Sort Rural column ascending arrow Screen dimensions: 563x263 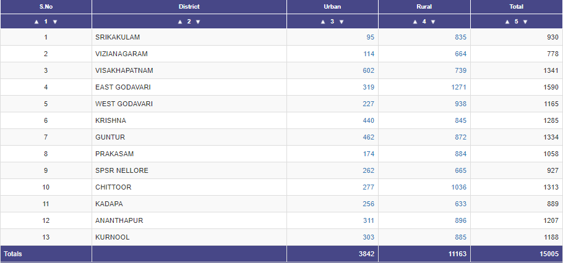point(415,22)
